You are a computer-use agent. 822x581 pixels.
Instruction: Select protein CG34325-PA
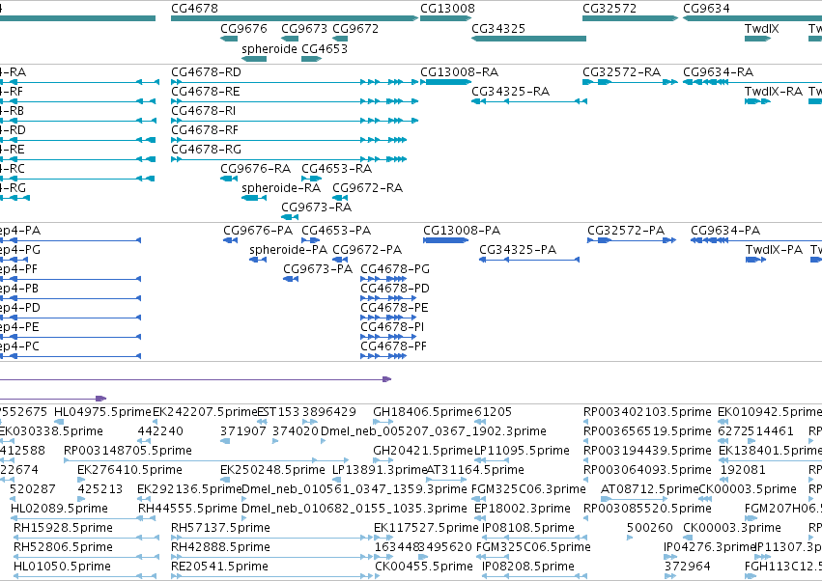529,260
